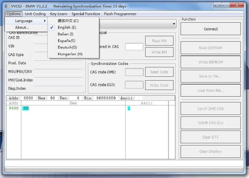Click Load From File... button
Viewport: 249px width, 178px height.
211,91
